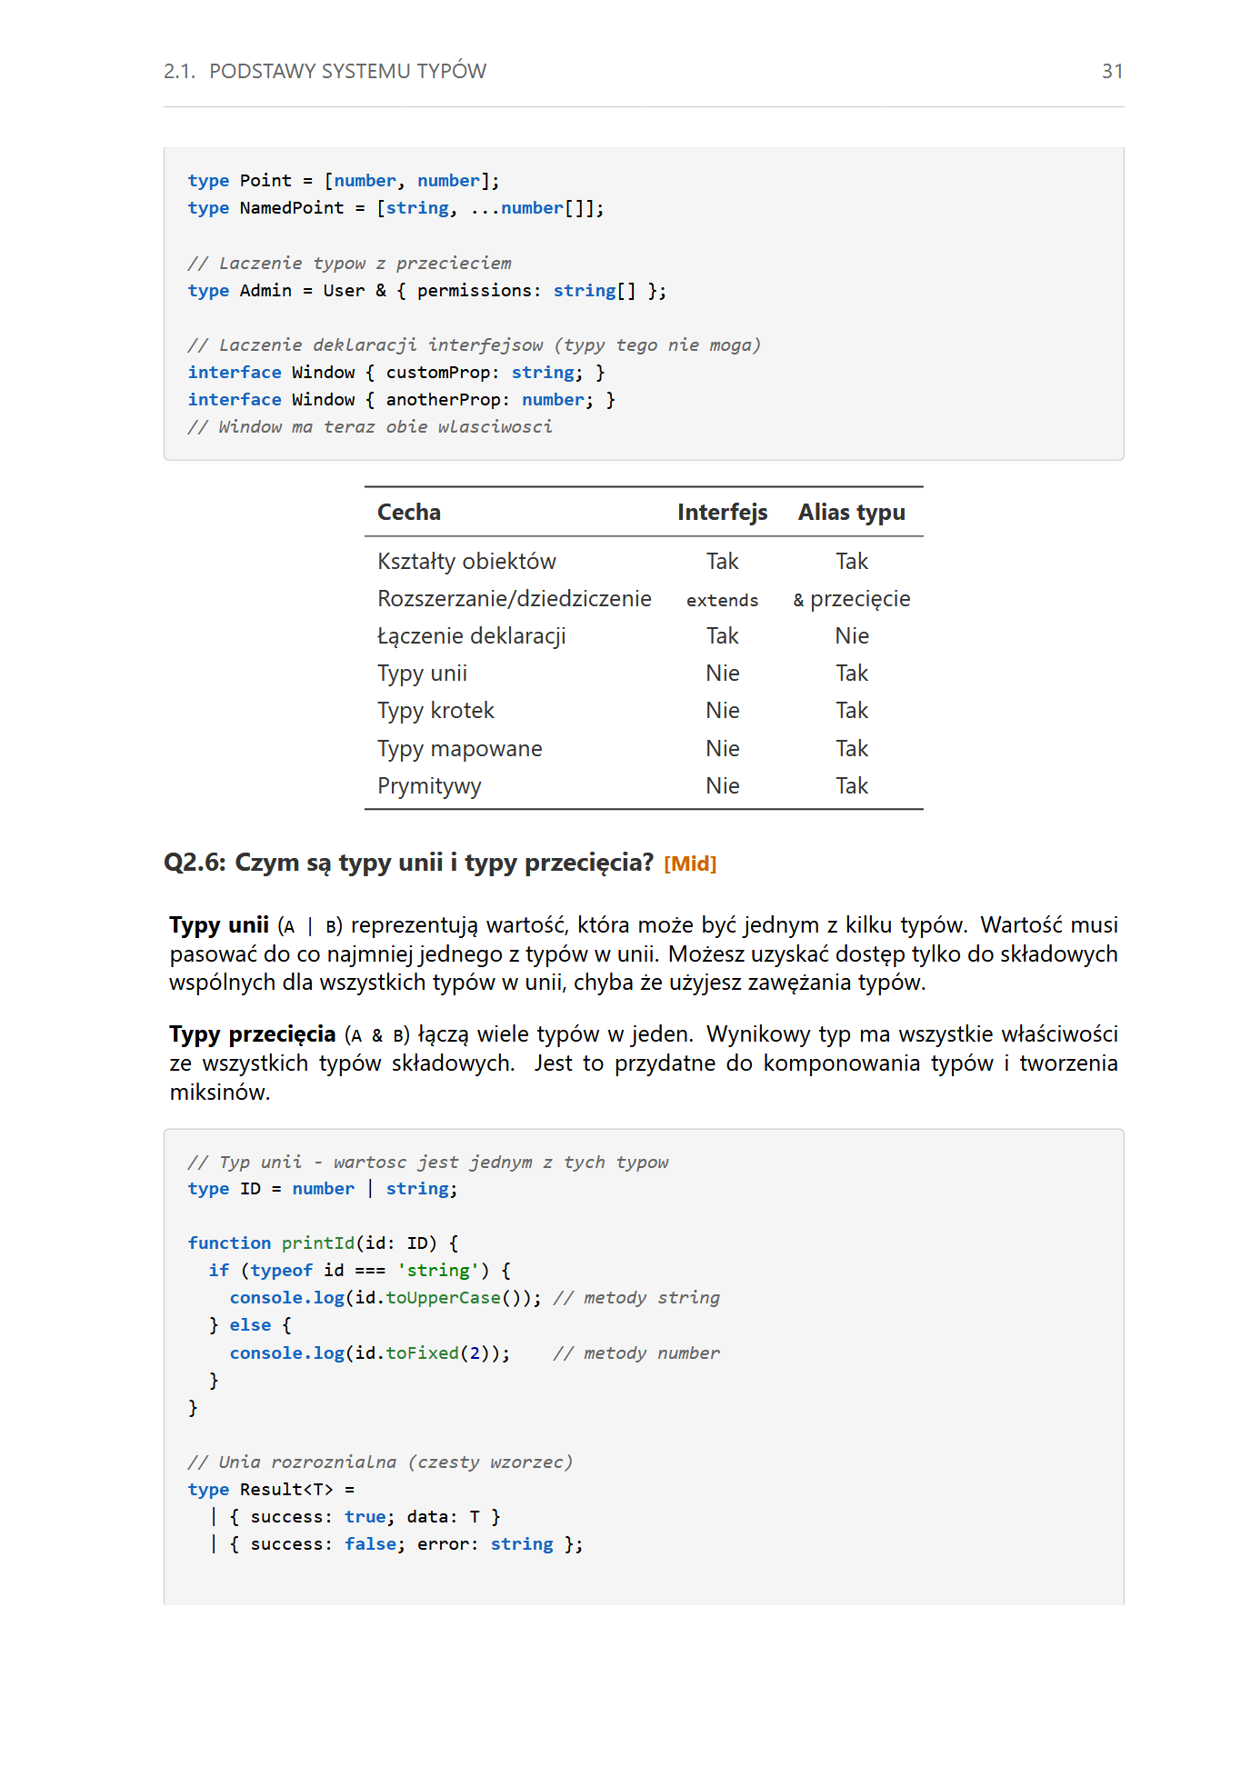This screenshot has height=1777, width=1251.
Task: Click the "function printId" code line
Action: (323, 1243)
